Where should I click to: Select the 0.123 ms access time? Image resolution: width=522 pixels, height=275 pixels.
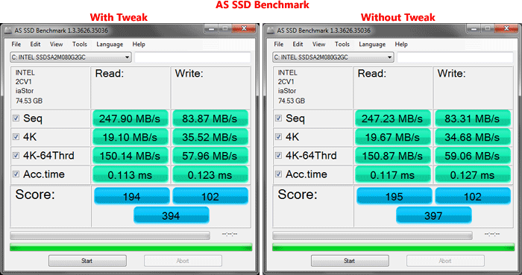[x=210, y=174]
